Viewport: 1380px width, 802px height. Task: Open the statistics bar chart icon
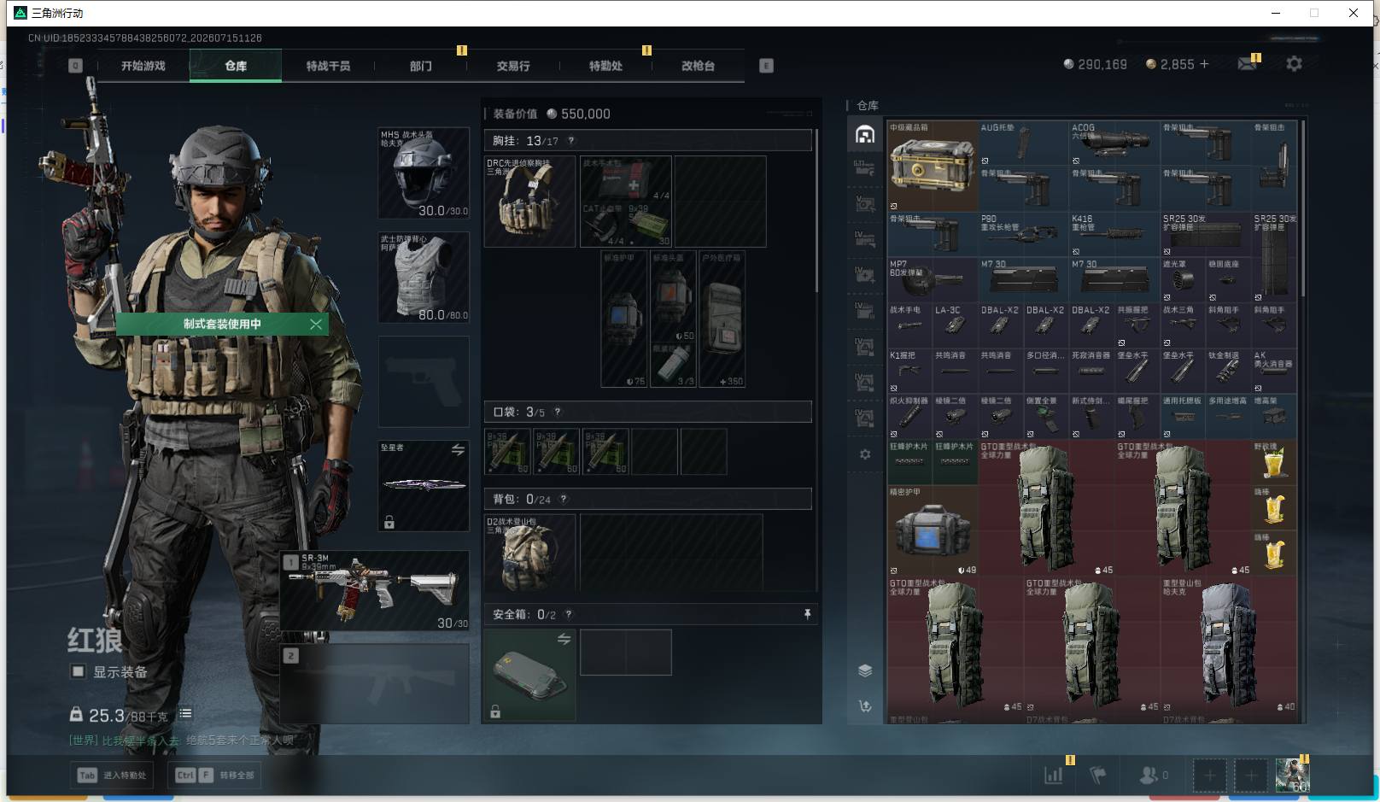pos(1054,776)
